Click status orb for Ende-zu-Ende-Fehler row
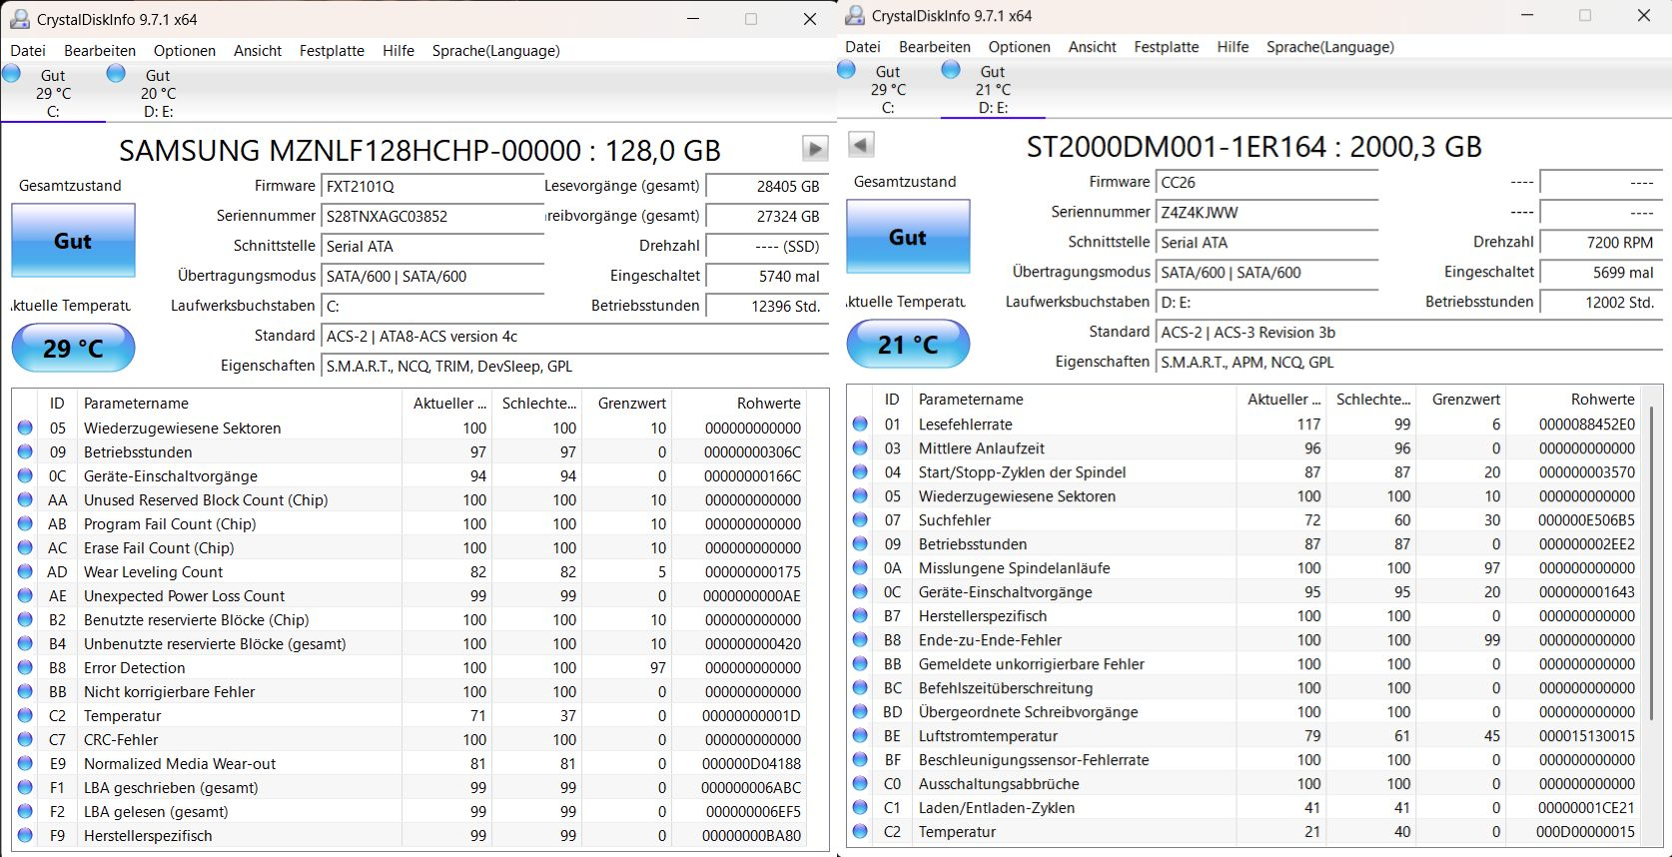 (860, 639)
